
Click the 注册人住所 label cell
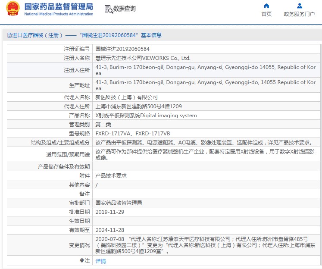click(50, 70)
